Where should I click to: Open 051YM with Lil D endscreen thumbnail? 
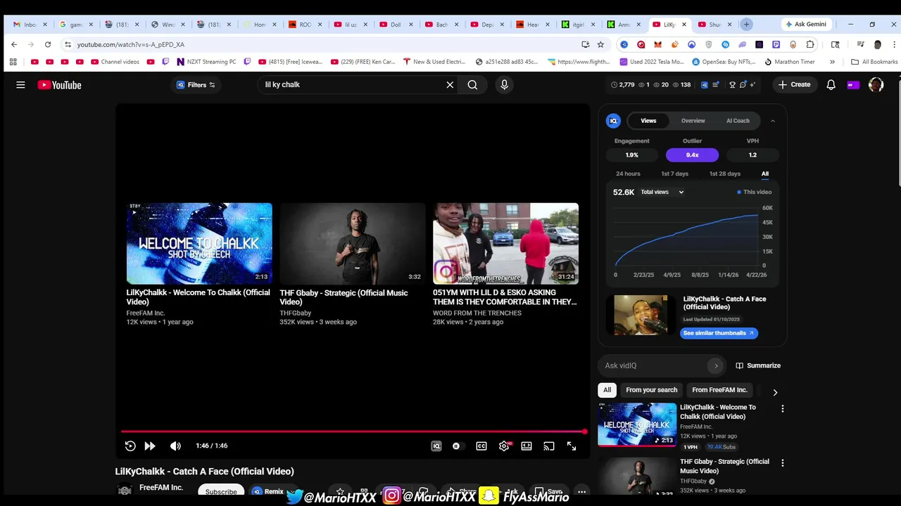coord(505,243)
